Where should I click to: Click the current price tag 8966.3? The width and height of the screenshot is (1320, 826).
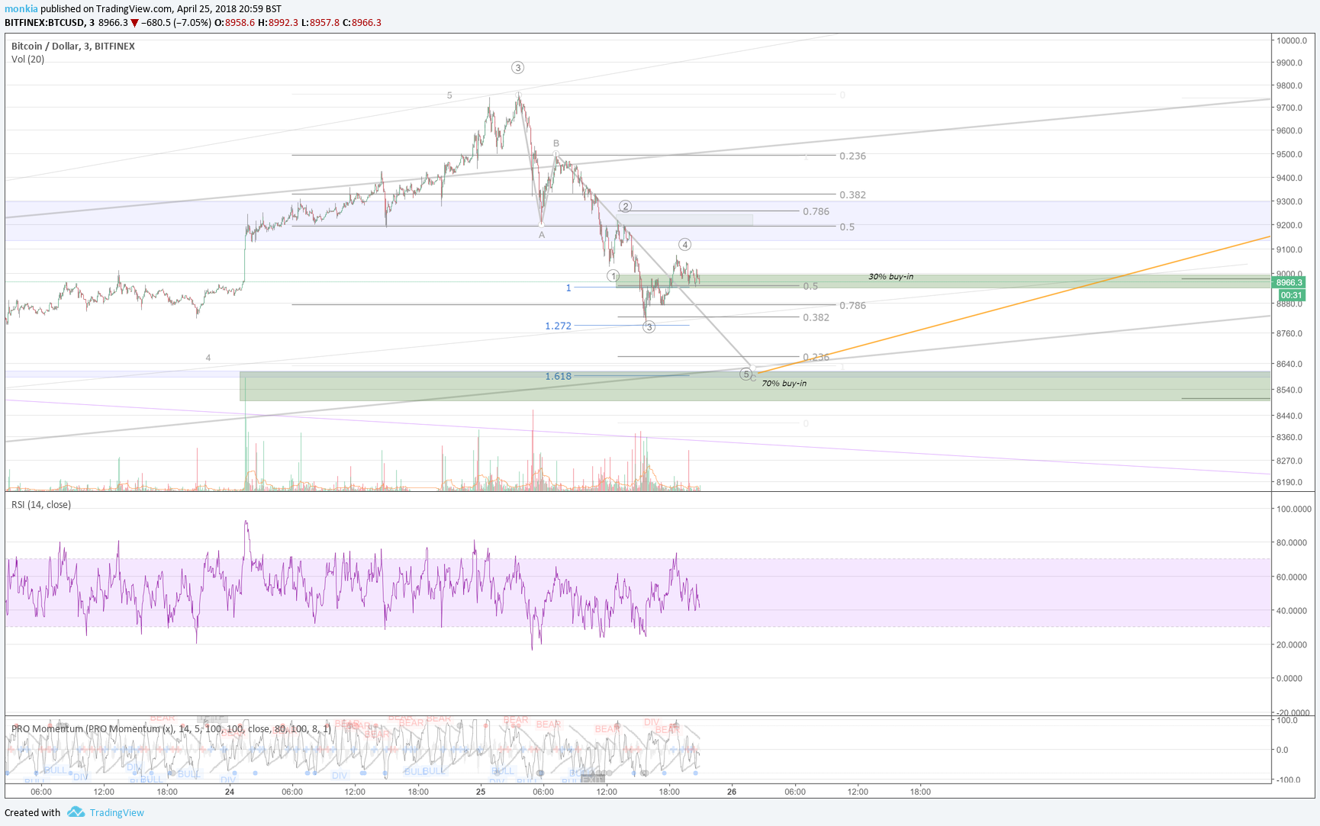(x=1289, y=282)
